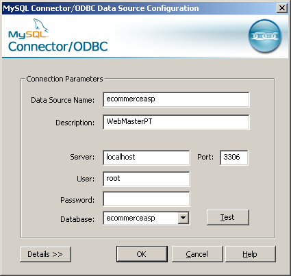Click the blue chain link connector icon
The image size is (291, 276).
coord(265,36)
